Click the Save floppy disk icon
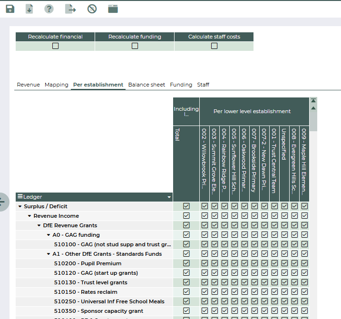341x319 pixels. pos(10,9)
